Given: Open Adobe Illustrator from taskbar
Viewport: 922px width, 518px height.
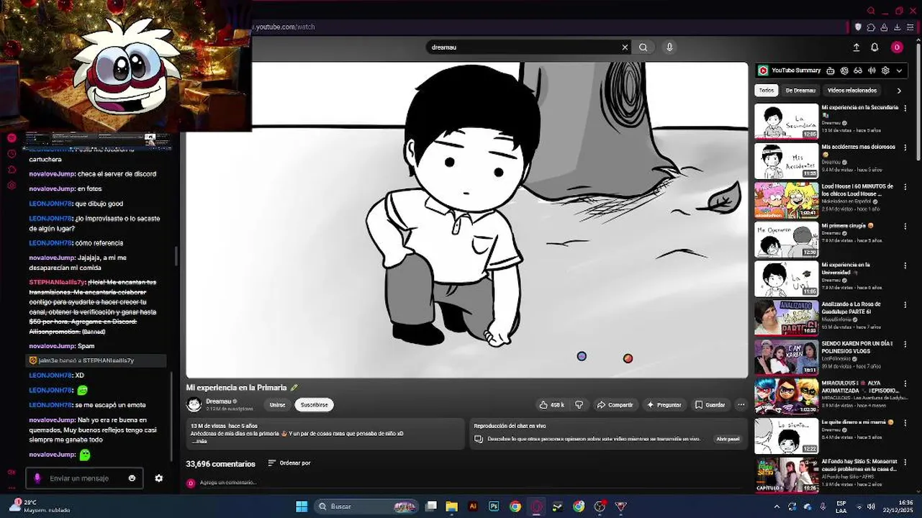Looking at the screenshot, I should coord(473,506).
